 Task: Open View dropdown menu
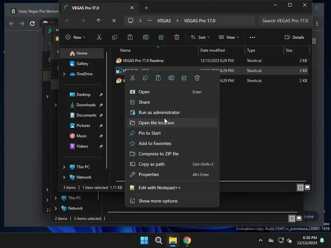point(229,37)
